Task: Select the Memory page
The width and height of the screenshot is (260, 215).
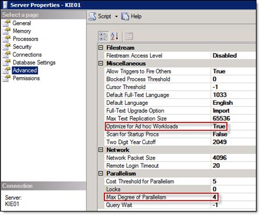Action: (22, 31)
